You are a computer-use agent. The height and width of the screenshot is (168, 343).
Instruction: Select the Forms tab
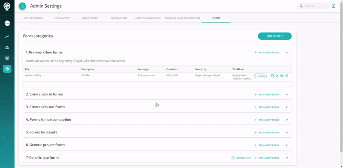click(217, 18)
